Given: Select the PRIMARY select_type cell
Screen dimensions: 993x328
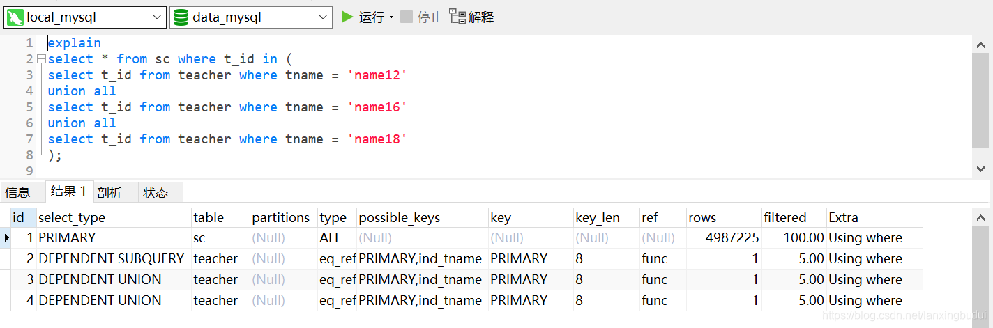Looking at the screenshot, I should tap(114, 237).
